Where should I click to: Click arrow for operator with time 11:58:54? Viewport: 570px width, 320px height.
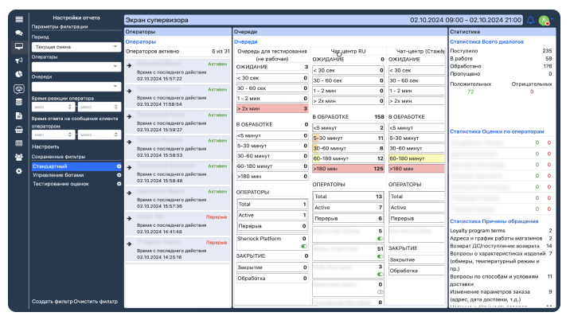(129, 91)
